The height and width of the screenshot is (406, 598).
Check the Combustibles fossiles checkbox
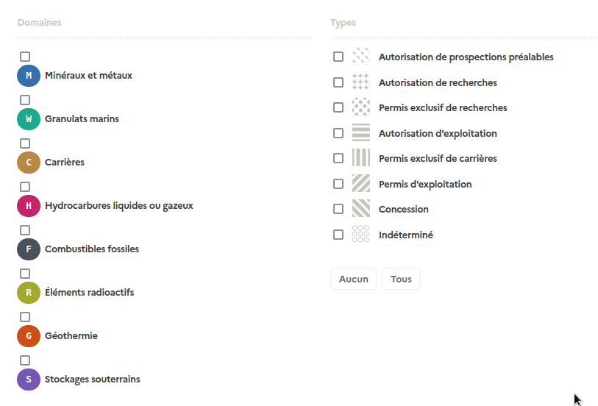(25, 231)
